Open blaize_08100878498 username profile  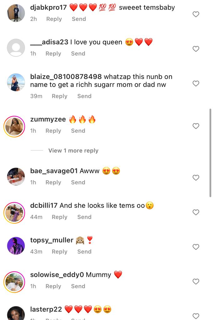click(x=66, y=77)
